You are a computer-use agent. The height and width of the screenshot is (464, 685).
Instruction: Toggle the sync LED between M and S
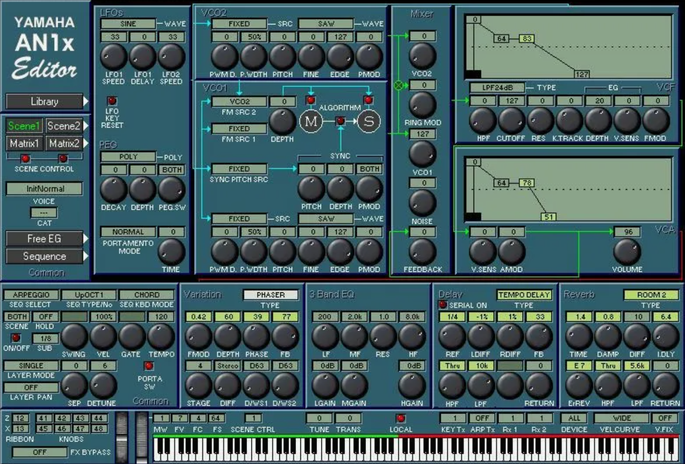coord(340,121)
